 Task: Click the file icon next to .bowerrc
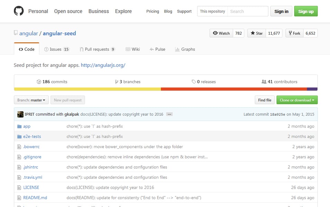coord(19,147)
